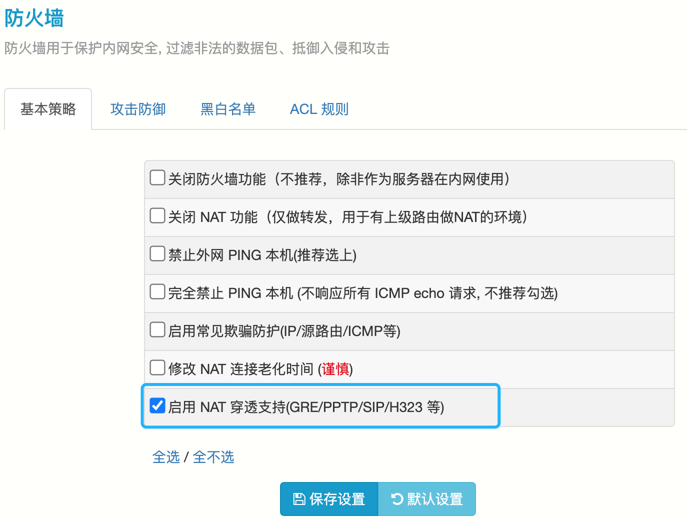Screen dimensions: 687x520
Task: Check 禁止外网 PING 本机 option
Action: 157,253
